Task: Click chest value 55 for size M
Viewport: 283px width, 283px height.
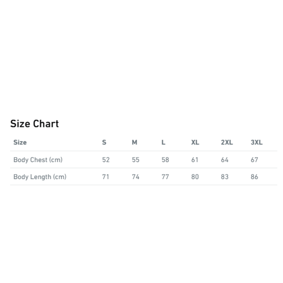Action: click(x=135, y=160)
